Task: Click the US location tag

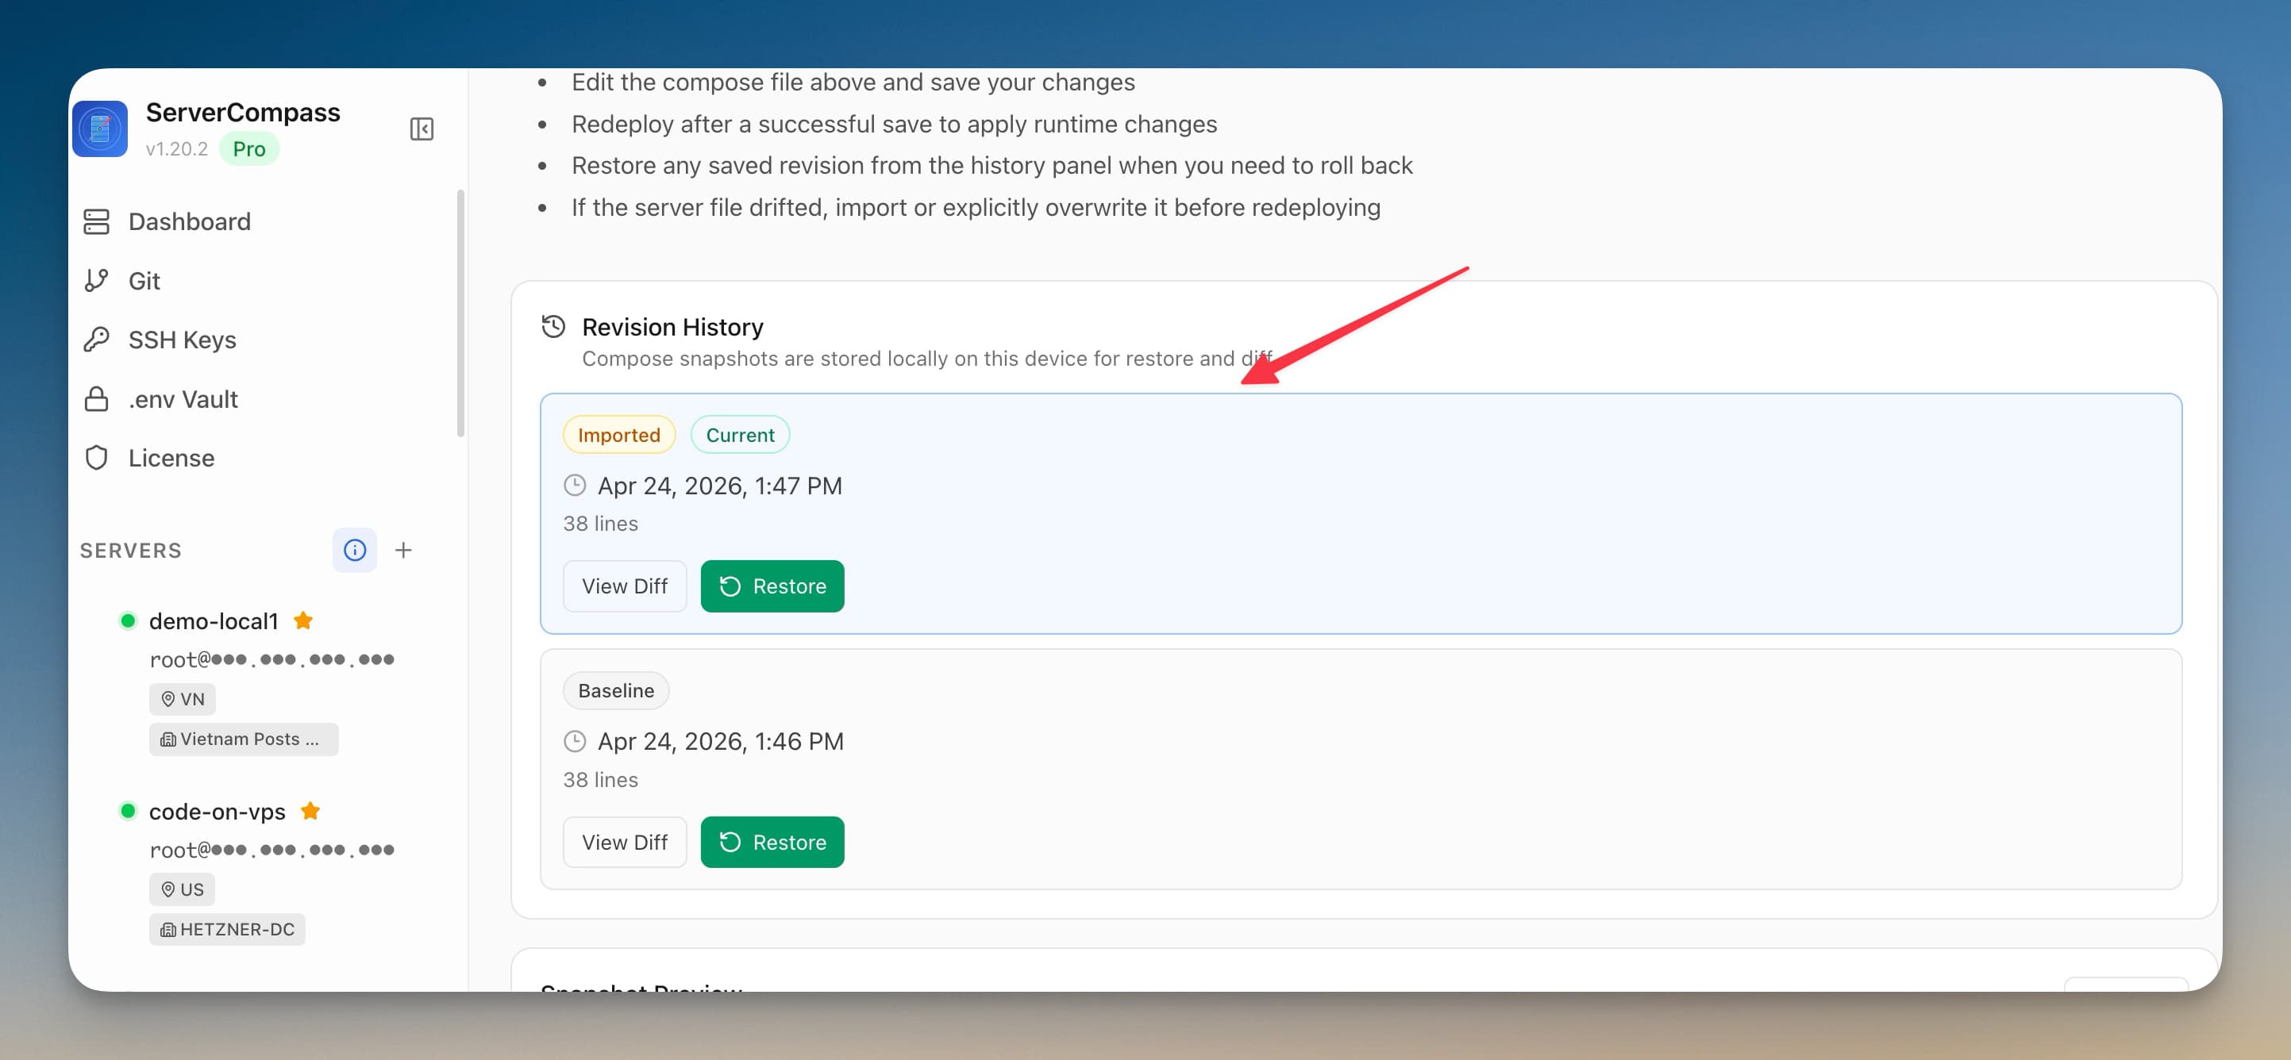Action: point(183,889)
